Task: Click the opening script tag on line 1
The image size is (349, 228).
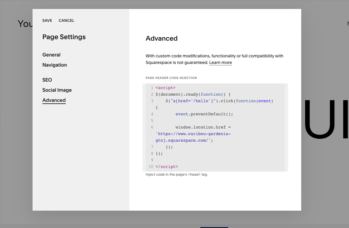Action: click(165, 88)
